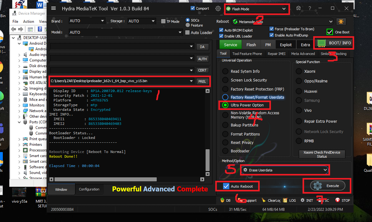Screen dimensions: 372x222
Task: Open the Repair IMEI sub-tab
Action: click(277, 54)
